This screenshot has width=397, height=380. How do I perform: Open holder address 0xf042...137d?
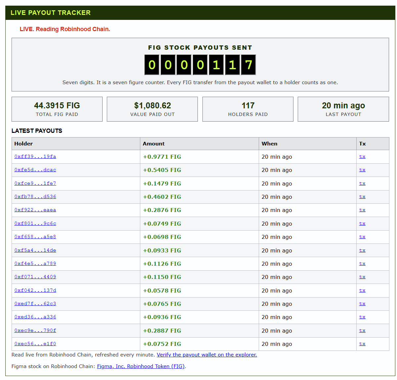35,290
